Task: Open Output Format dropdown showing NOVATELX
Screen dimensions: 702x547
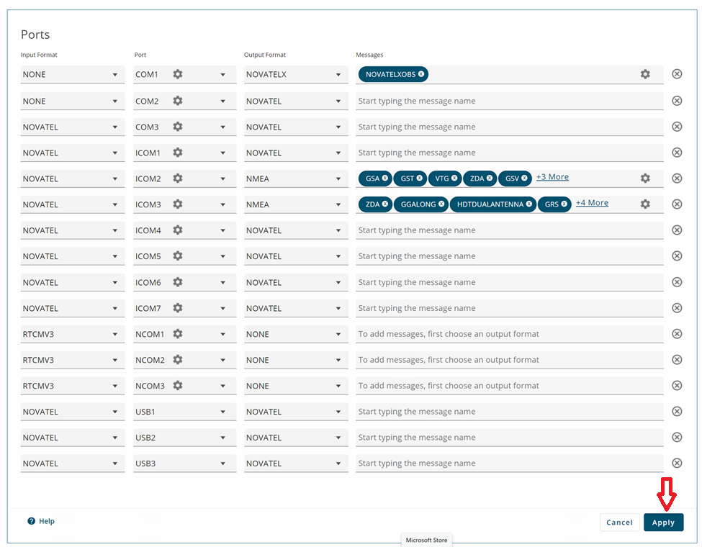Action: [x=296, y=74]
